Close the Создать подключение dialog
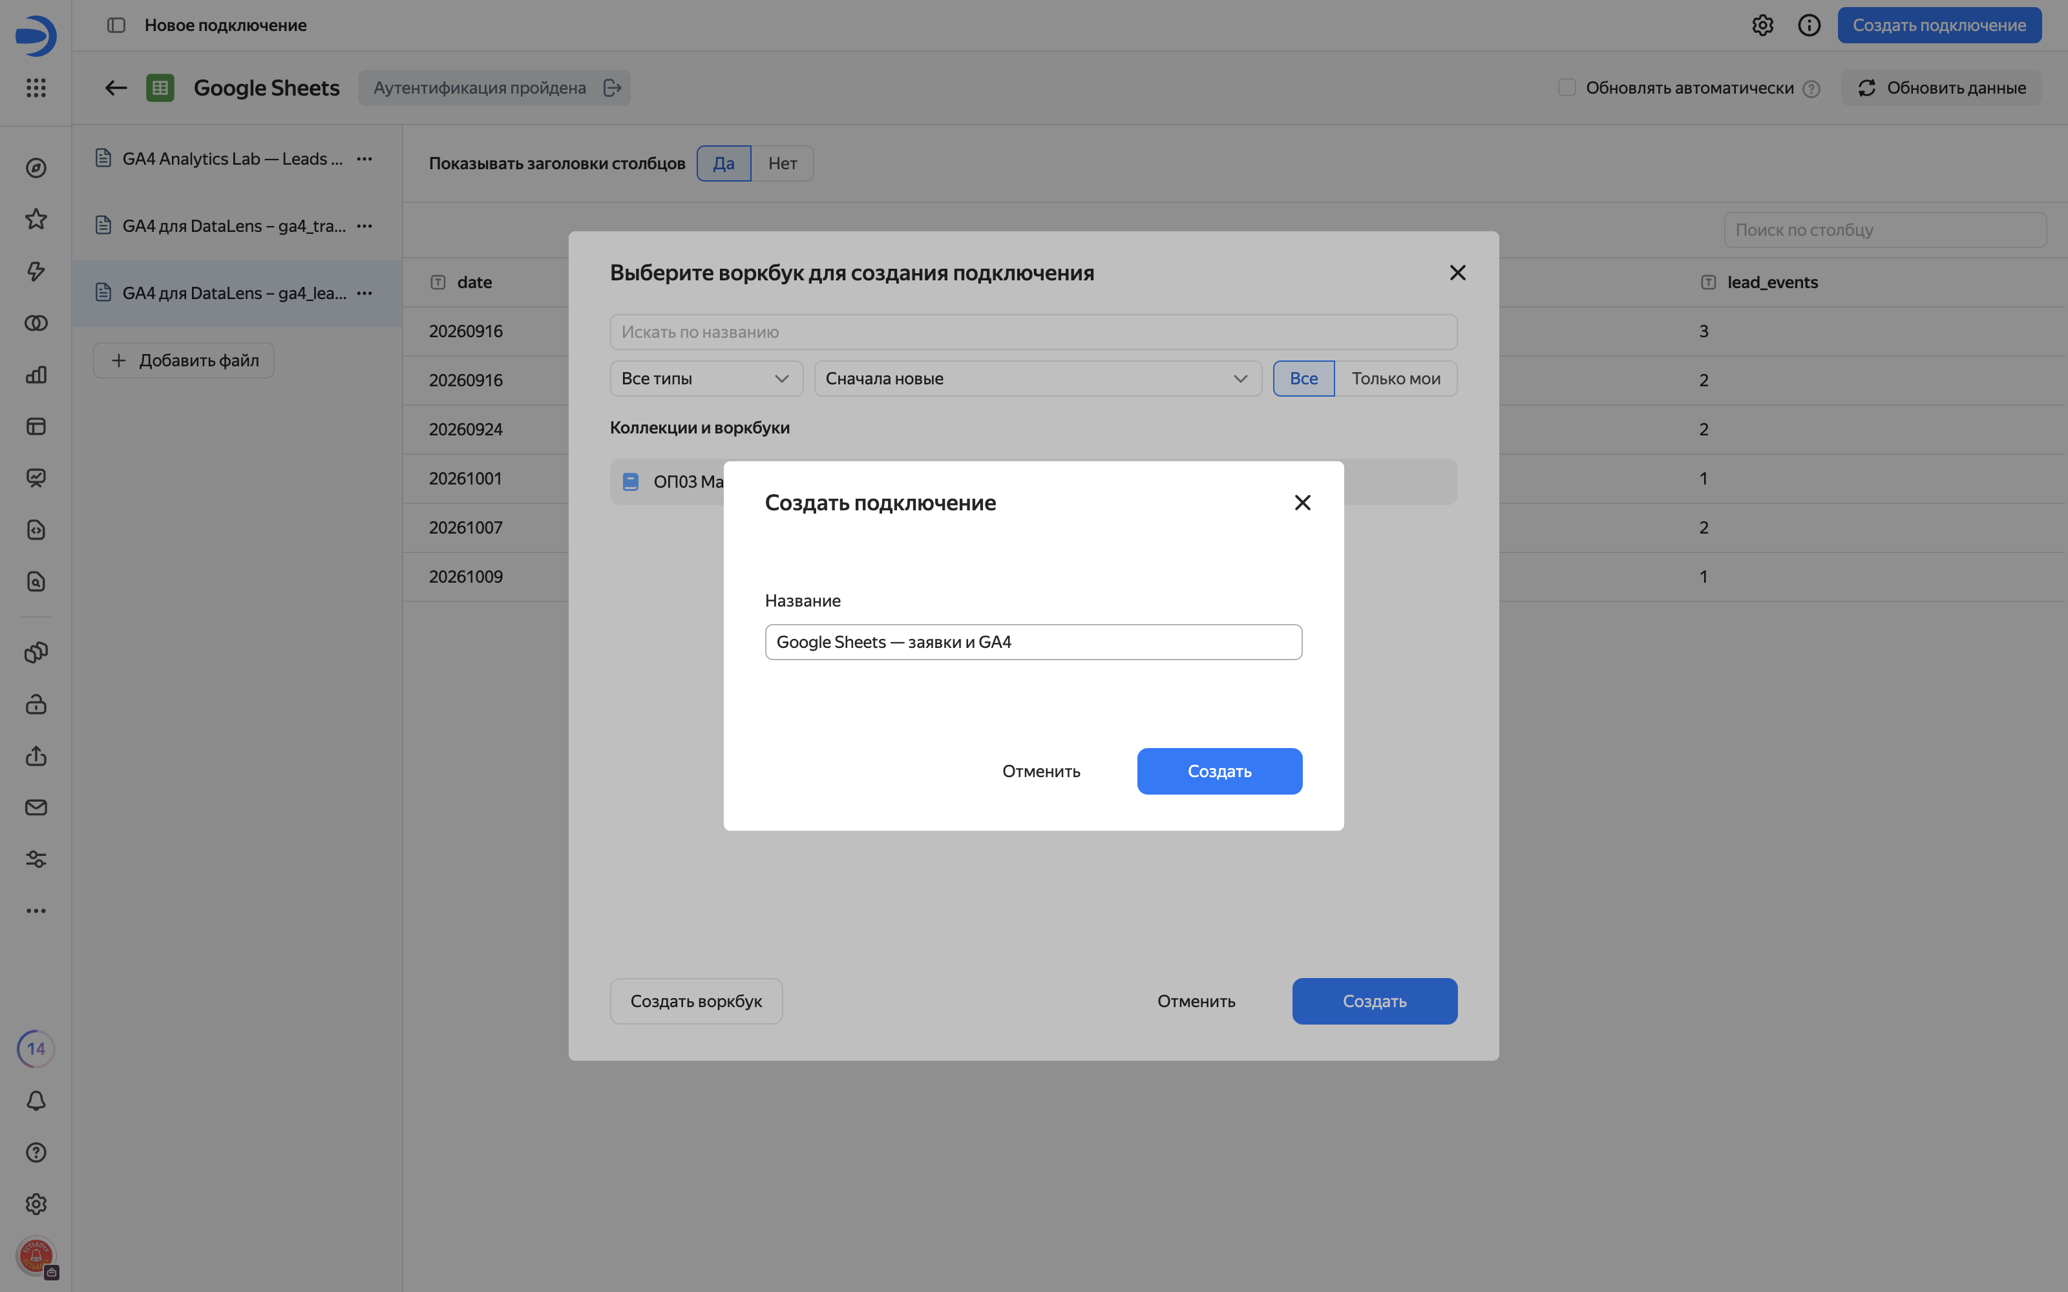The image size is (2068, 1292). click(x=1302, y=503)
